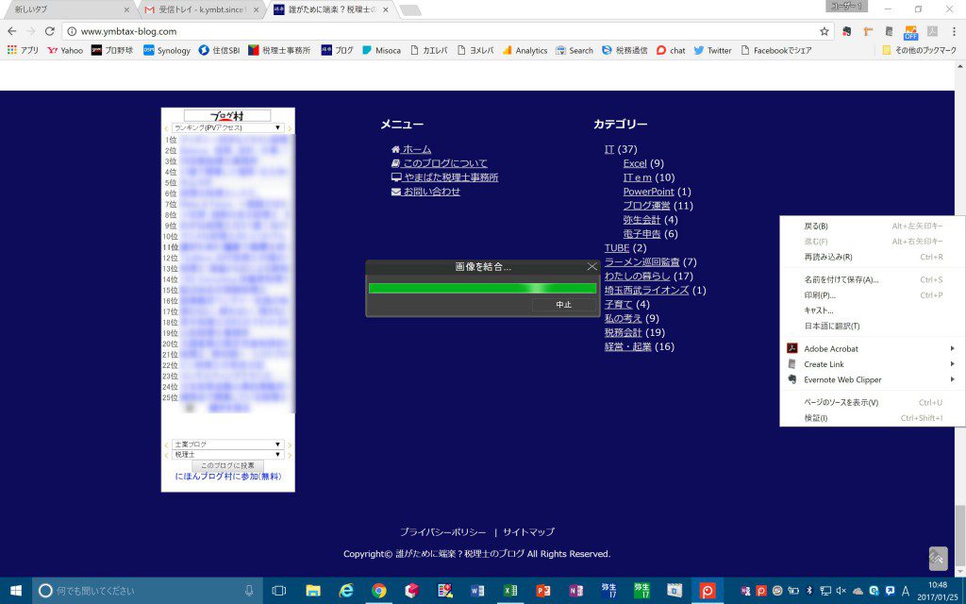Launch PowerPoint from the taskbar
The image size is (966, 604).
542,591
